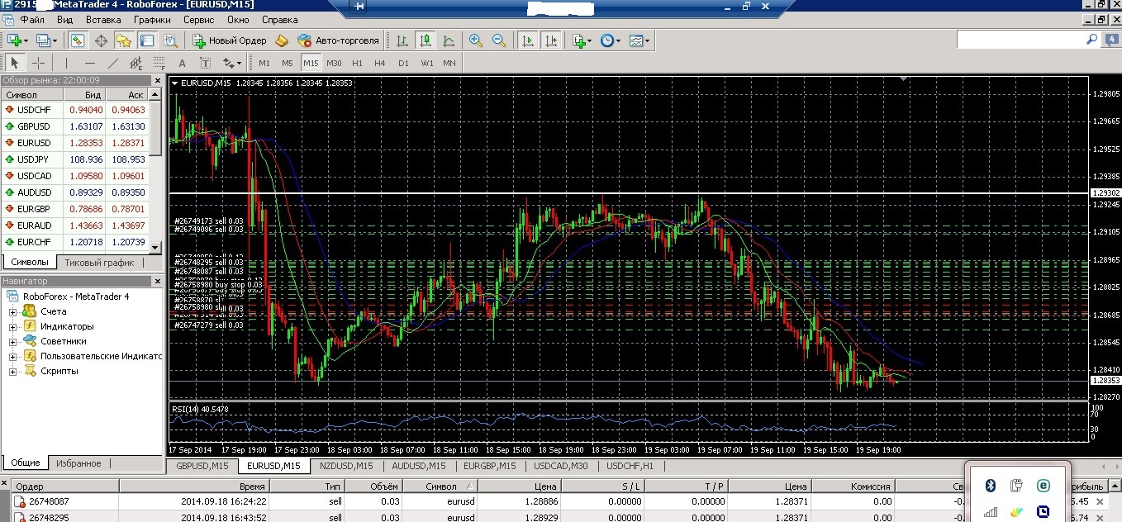Toggle the Market Watch window button

pyautogui.click(x=78, y=40)
